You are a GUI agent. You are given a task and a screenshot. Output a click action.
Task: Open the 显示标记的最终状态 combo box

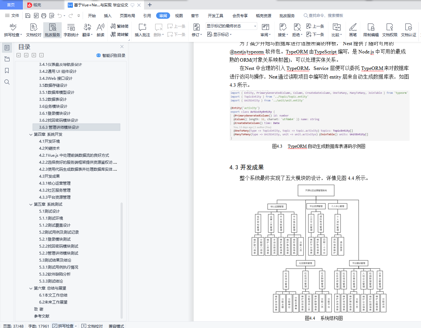[231, 26]
